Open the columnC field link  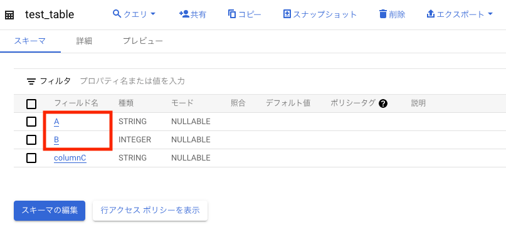(x=70, y=158)
